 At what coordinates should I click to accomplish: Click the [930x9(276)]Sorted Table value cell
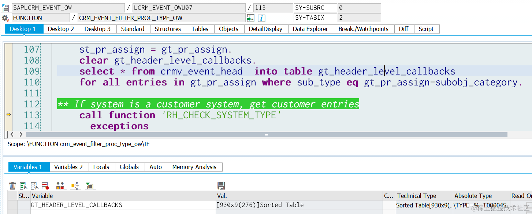pyautogui.click(x=299, y=205)
